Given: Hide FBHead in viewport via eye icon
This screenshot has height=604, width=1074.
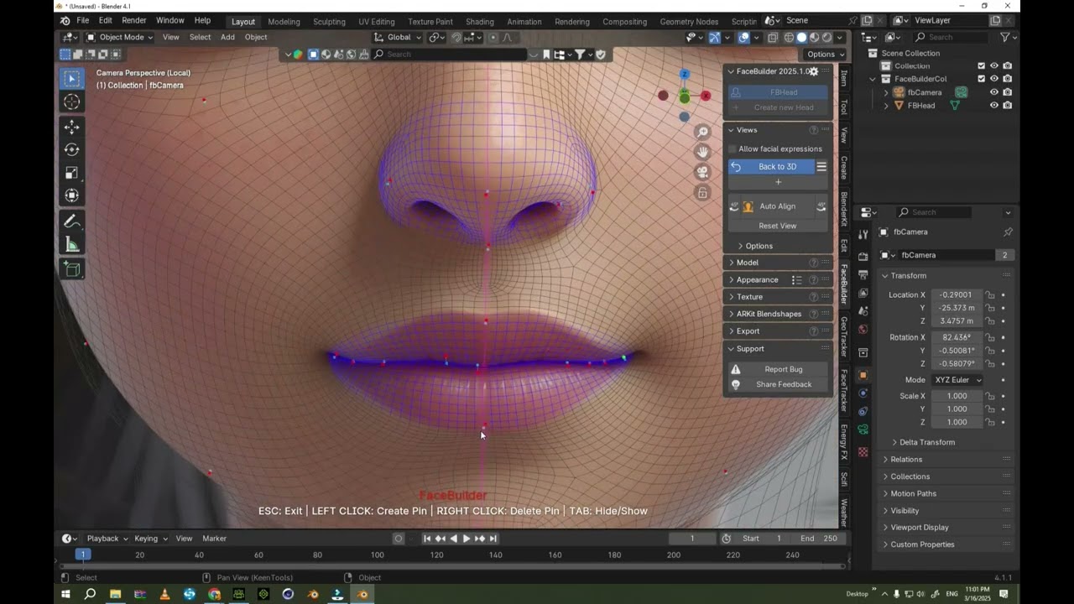Looking at the screenshot, I should click(994, 106).
